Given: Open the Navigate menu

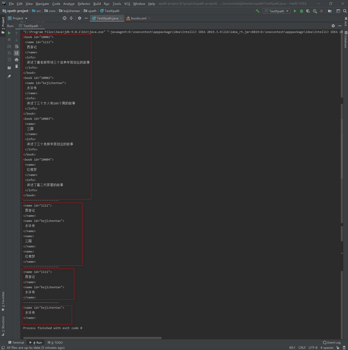Looking at the screenshot, I should (x=42, y=4).
